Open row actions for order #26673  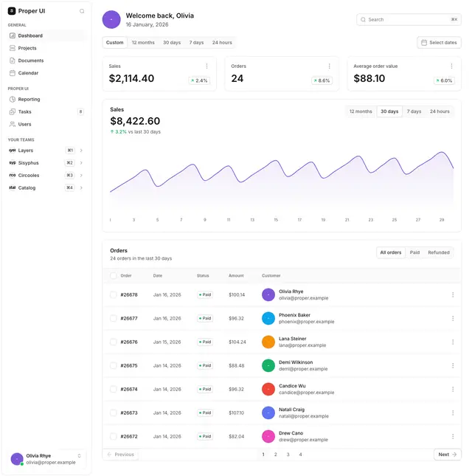click(x=453, y=413)
